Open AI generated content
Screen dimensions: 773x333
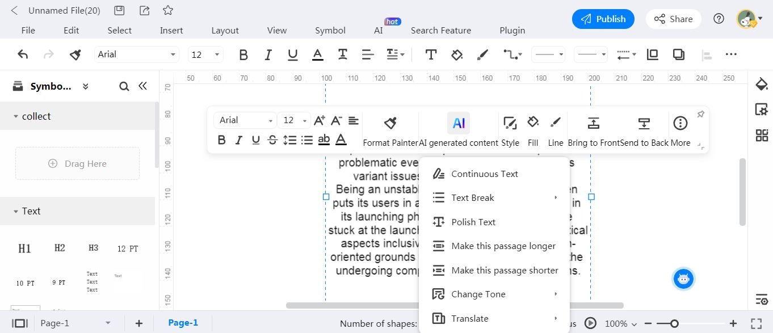tap(459, 131)
